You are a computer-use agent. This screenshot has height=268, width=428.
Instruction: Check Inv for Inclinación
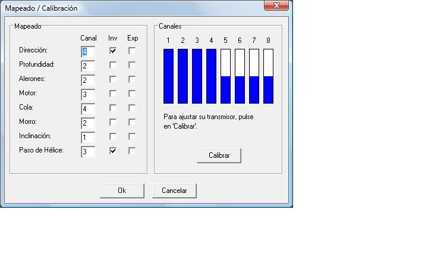point(113,136)
